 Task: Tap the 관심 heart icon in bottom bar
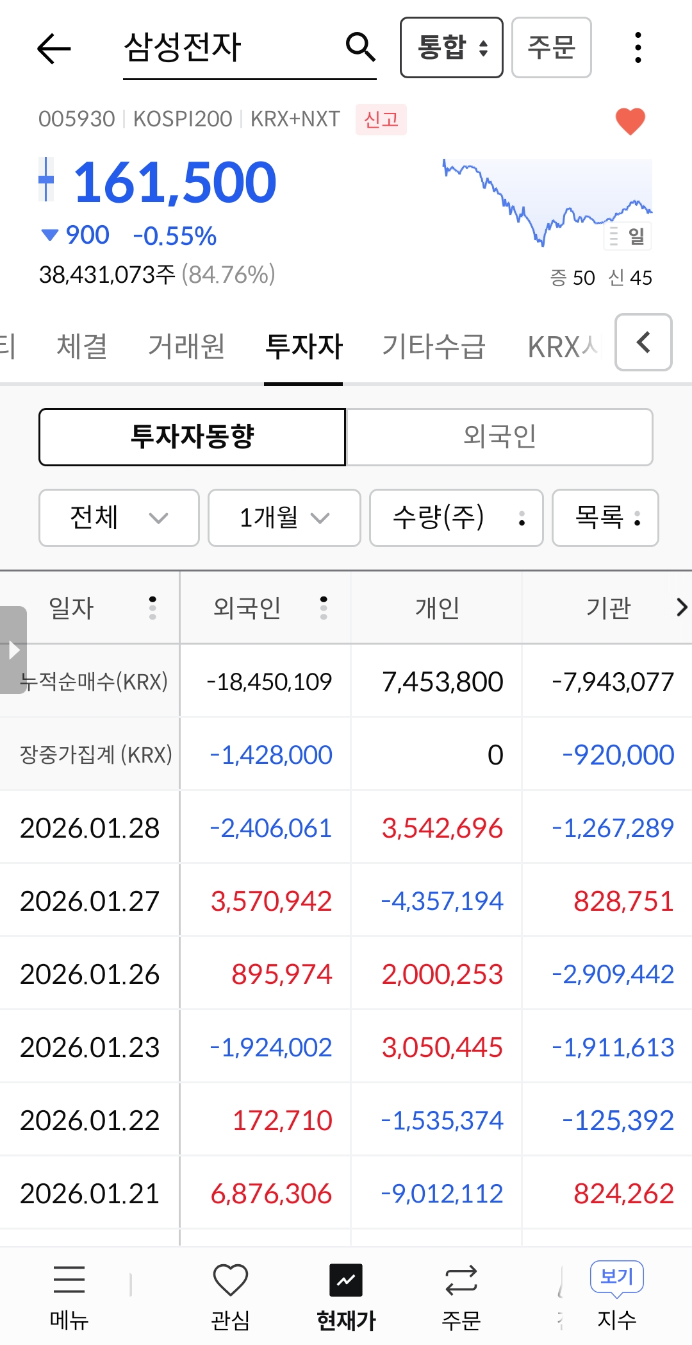(230, 1280)
